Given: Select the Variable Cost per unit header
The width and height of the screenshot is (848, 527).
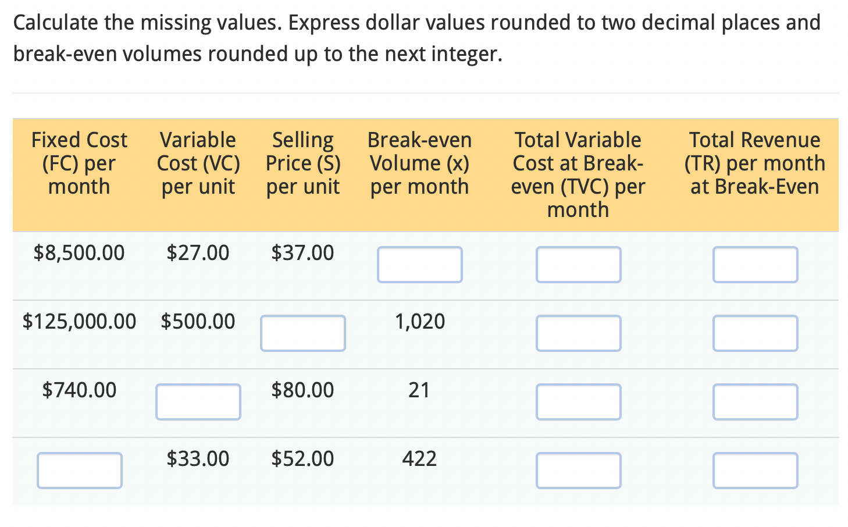Looking at the screenshot, I should pos(198,163).
